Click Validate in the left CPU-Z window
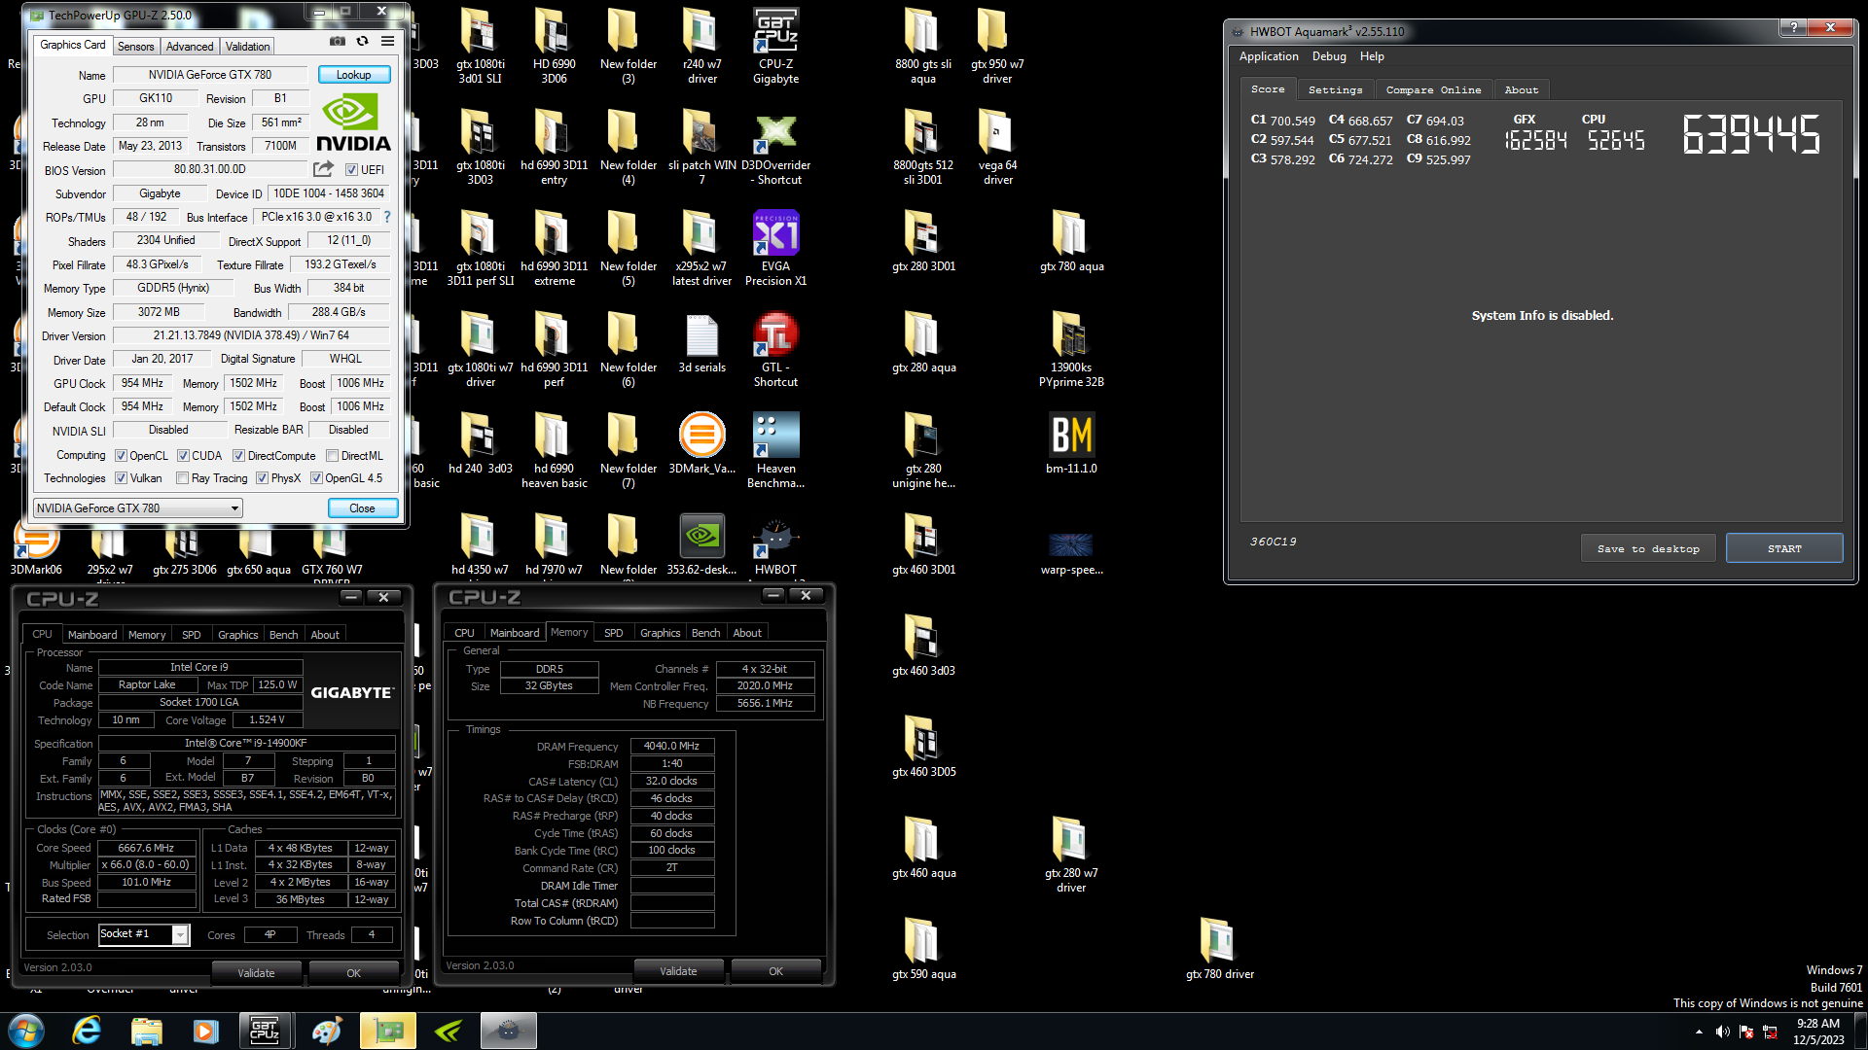This screenshot has height=1050, width=1868. point(256,972)
